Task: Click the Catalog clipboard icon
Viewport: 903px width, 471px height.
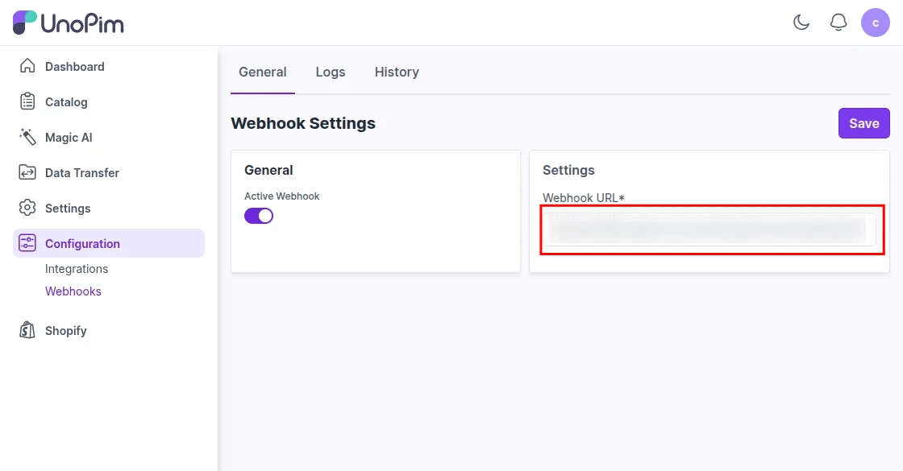Action: coord(27,101)
